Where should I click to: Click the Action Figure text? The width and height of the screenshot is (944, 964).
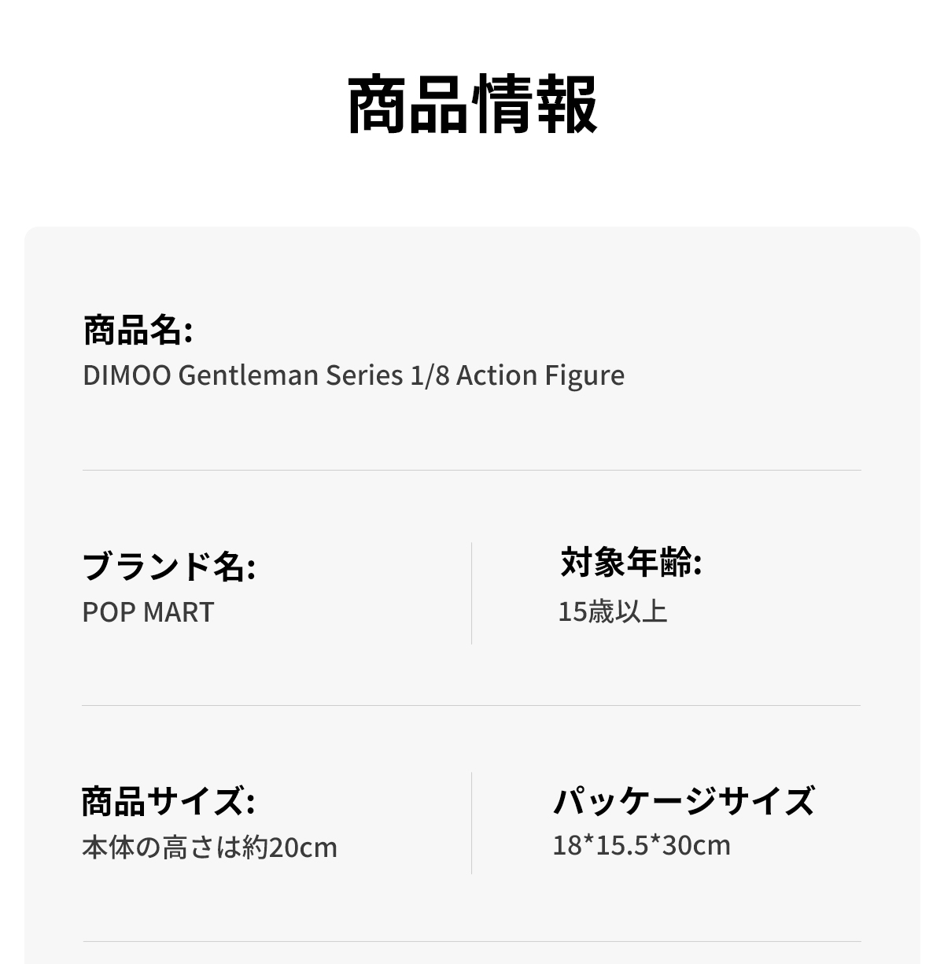(x=540, y=375)
